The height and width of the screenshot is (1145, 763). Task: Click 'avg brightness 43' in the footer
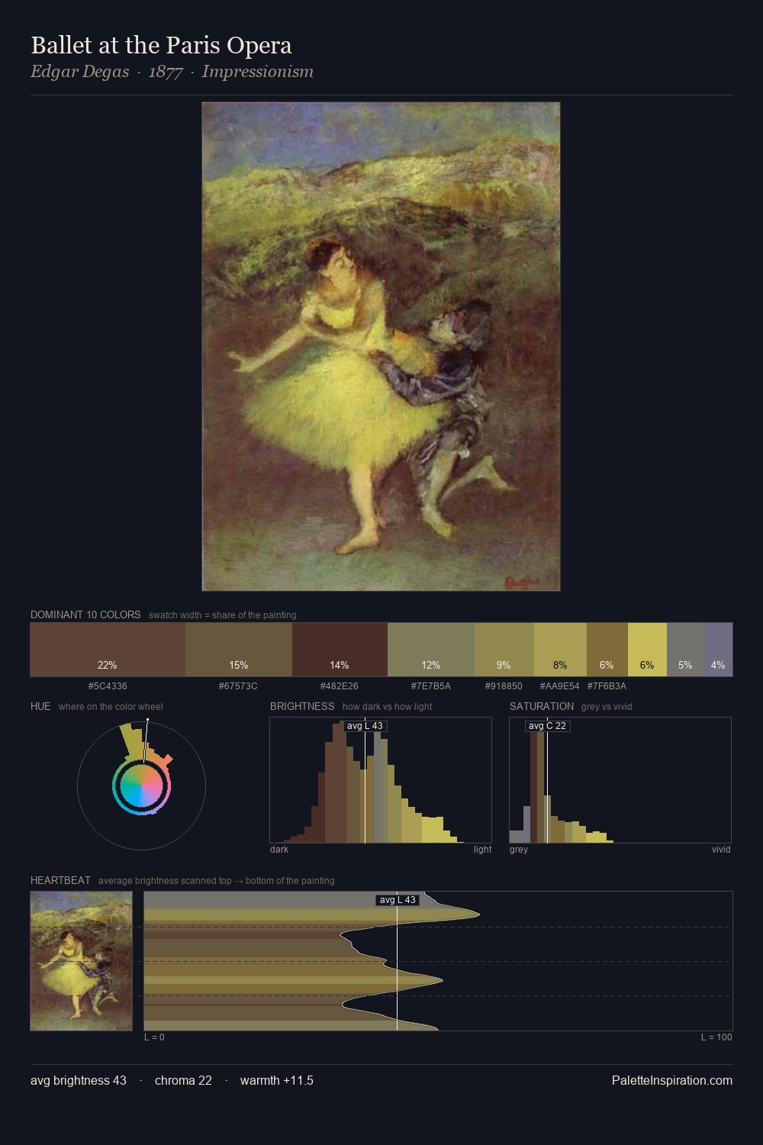(x=79, y=1080)
